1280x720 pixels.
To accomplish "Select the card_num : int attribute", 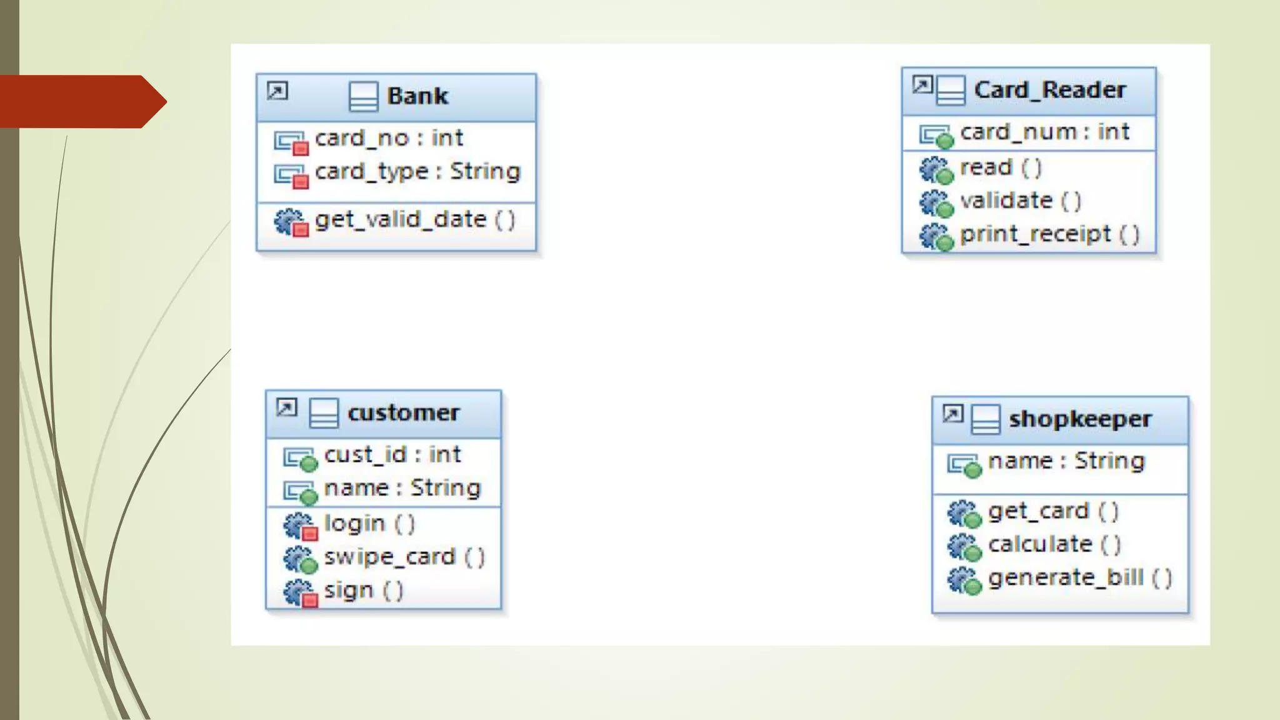I will [x=1044, y=132].
